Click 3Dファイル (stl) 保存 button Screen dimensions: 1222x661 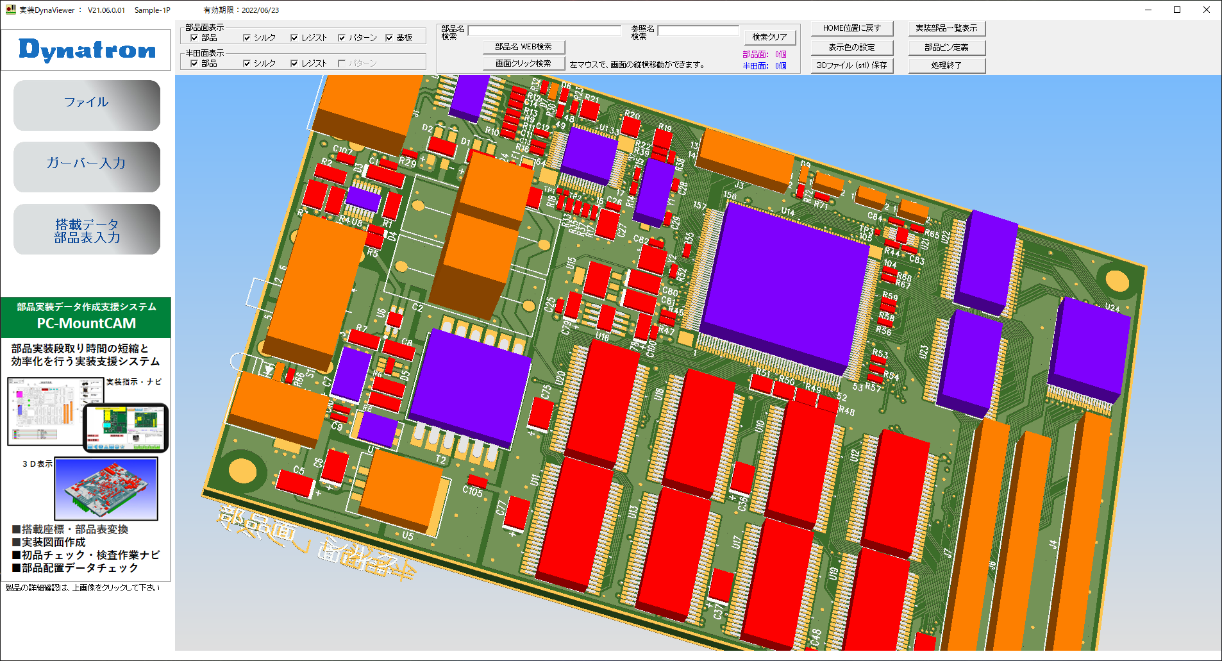pos(852,65)
